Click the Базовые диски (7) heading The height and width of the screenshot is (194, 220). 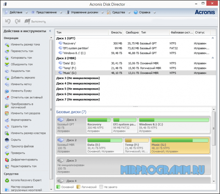coord(71,112)
